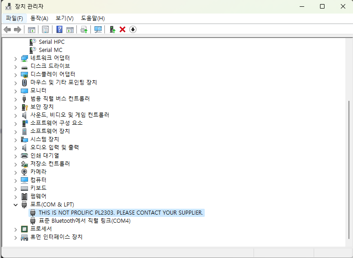
Task: Click the circled down arrow disable icon
Action: (x=133, y=29)
